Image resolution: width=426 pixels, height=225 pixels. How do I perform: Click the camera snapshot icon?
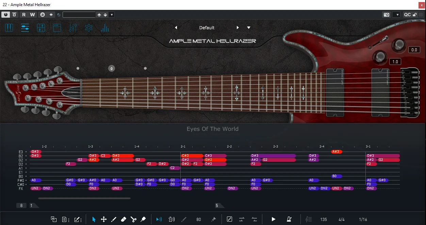387,15
